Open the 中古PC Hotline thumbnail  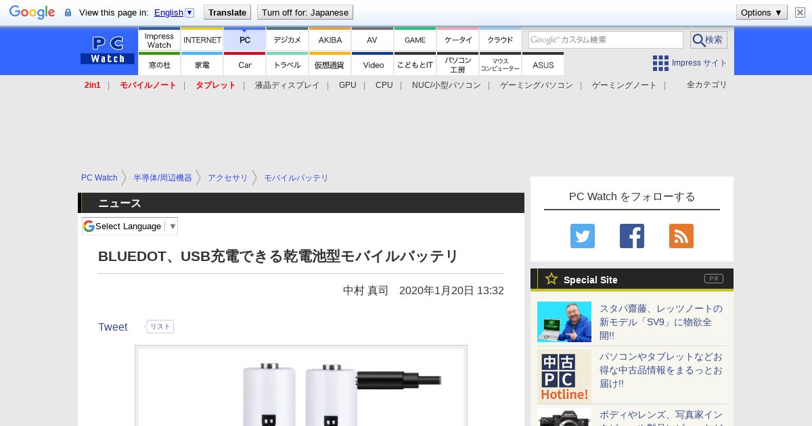click(564, 377)
